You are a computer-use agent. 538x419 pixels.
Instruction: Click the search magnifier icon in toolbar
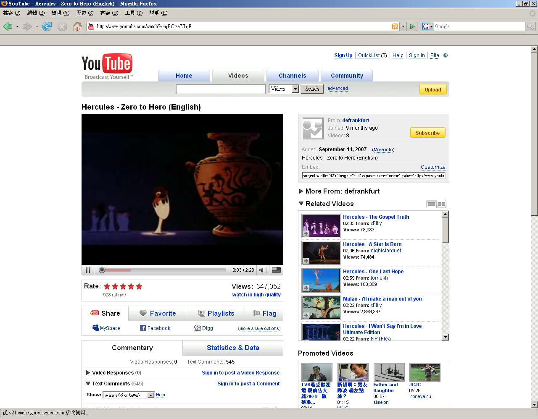pos(530,26)
